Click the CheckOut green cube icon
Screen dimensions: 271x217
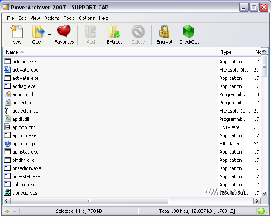tap(188, 31)
